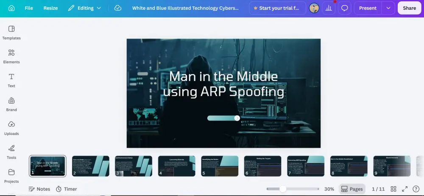Open the insights chart icon
The height and width of the screenshot is (196, 424).
click(x=329, y=8)
